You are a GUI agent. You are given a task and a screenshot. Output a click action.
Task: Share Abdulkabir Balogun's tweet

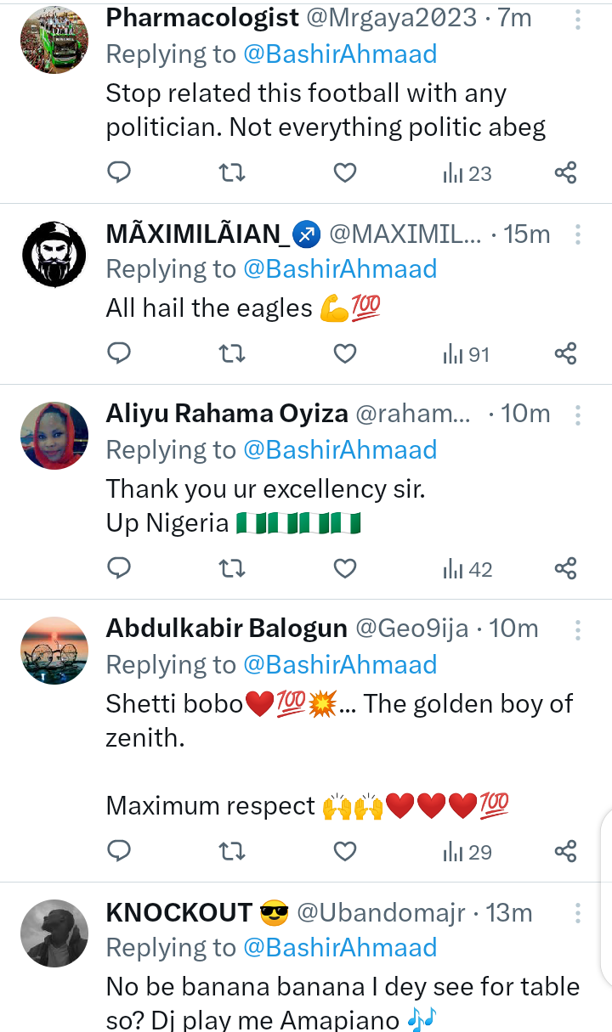point(565,851)
